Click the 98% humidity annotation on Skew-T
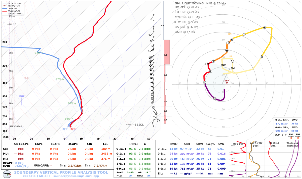 (x=69, y=119)
